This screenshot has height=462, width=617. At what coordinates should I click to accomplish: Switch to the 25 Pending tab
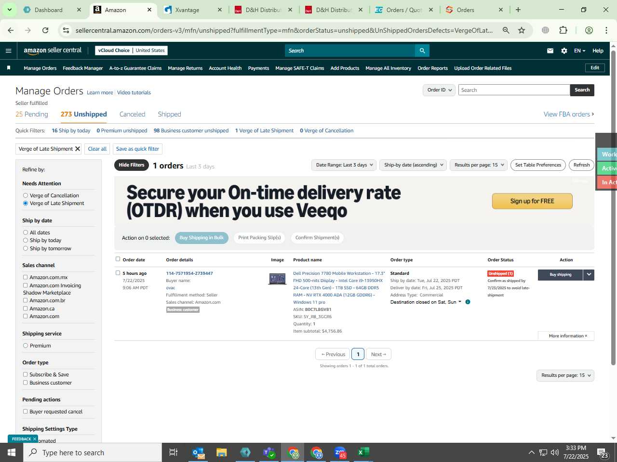(x=32, y=114)
